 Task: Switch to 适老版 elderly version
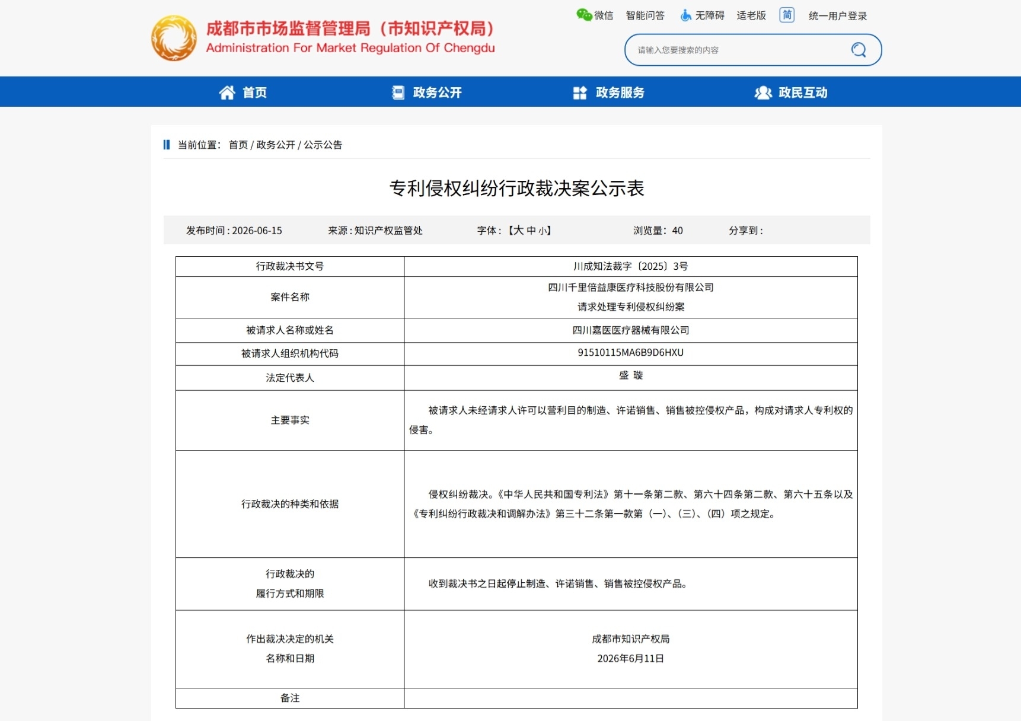coord(751,15)
